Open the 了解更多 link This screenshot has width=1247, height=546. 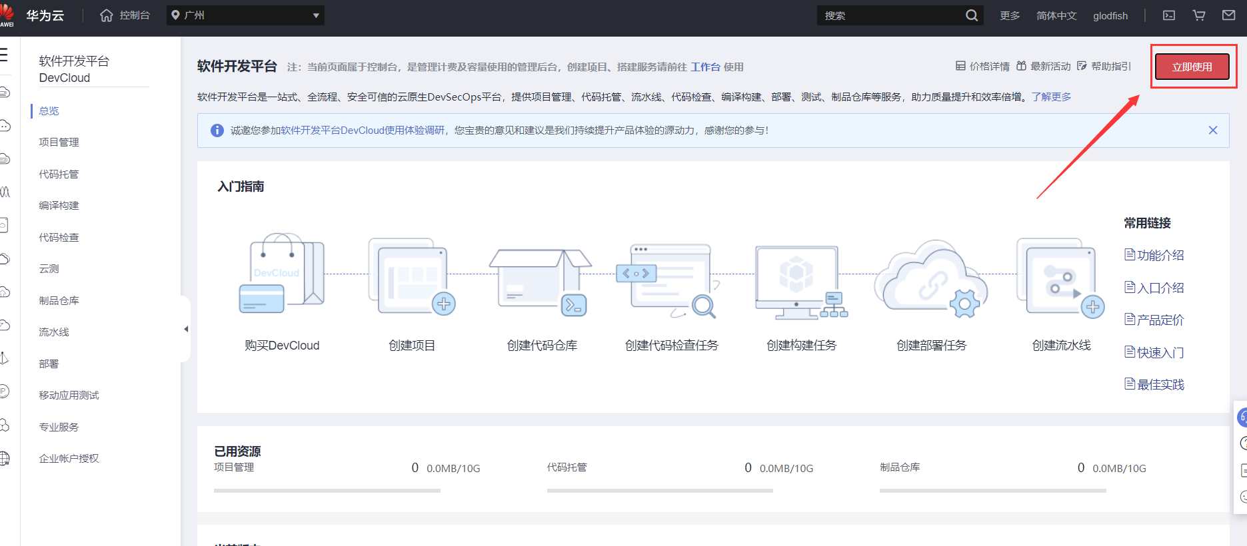(x=1052, y=97)
